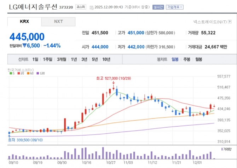The height and width of the screenshot is (168, 237).
Task: Select the 5년 line chart period
Action: coord(95,59)
